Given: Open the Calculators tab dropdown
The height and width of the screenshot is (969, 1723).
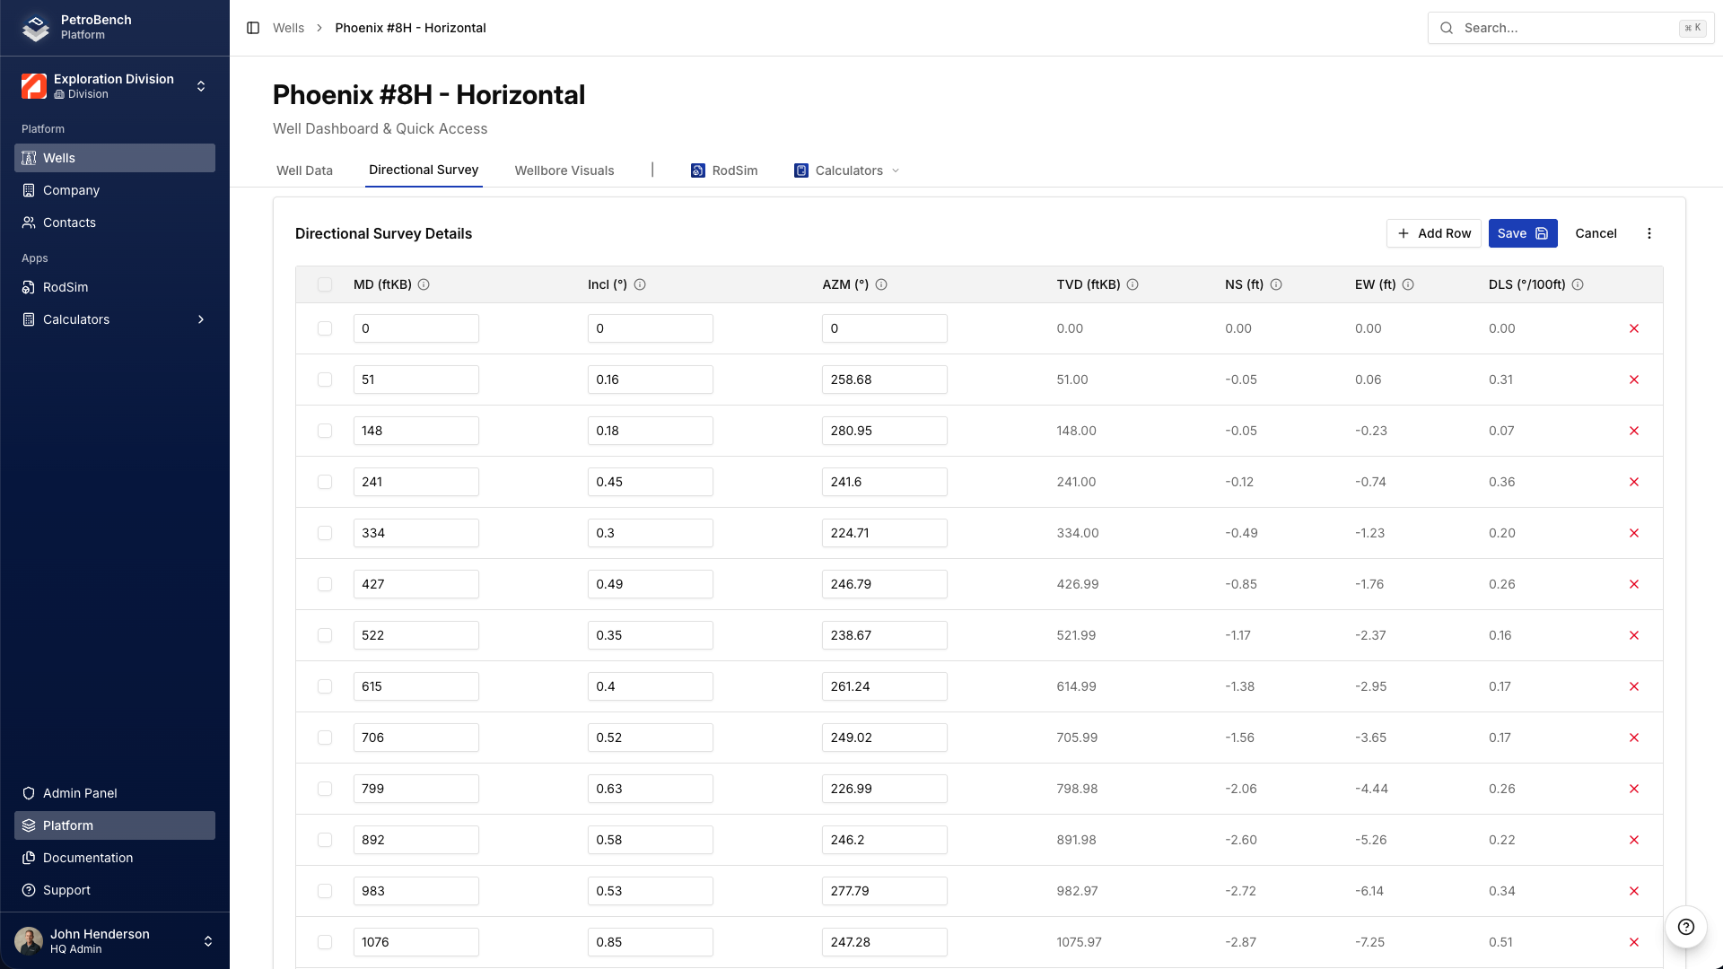Looking at the screenshot, I should tap(896, 170).
